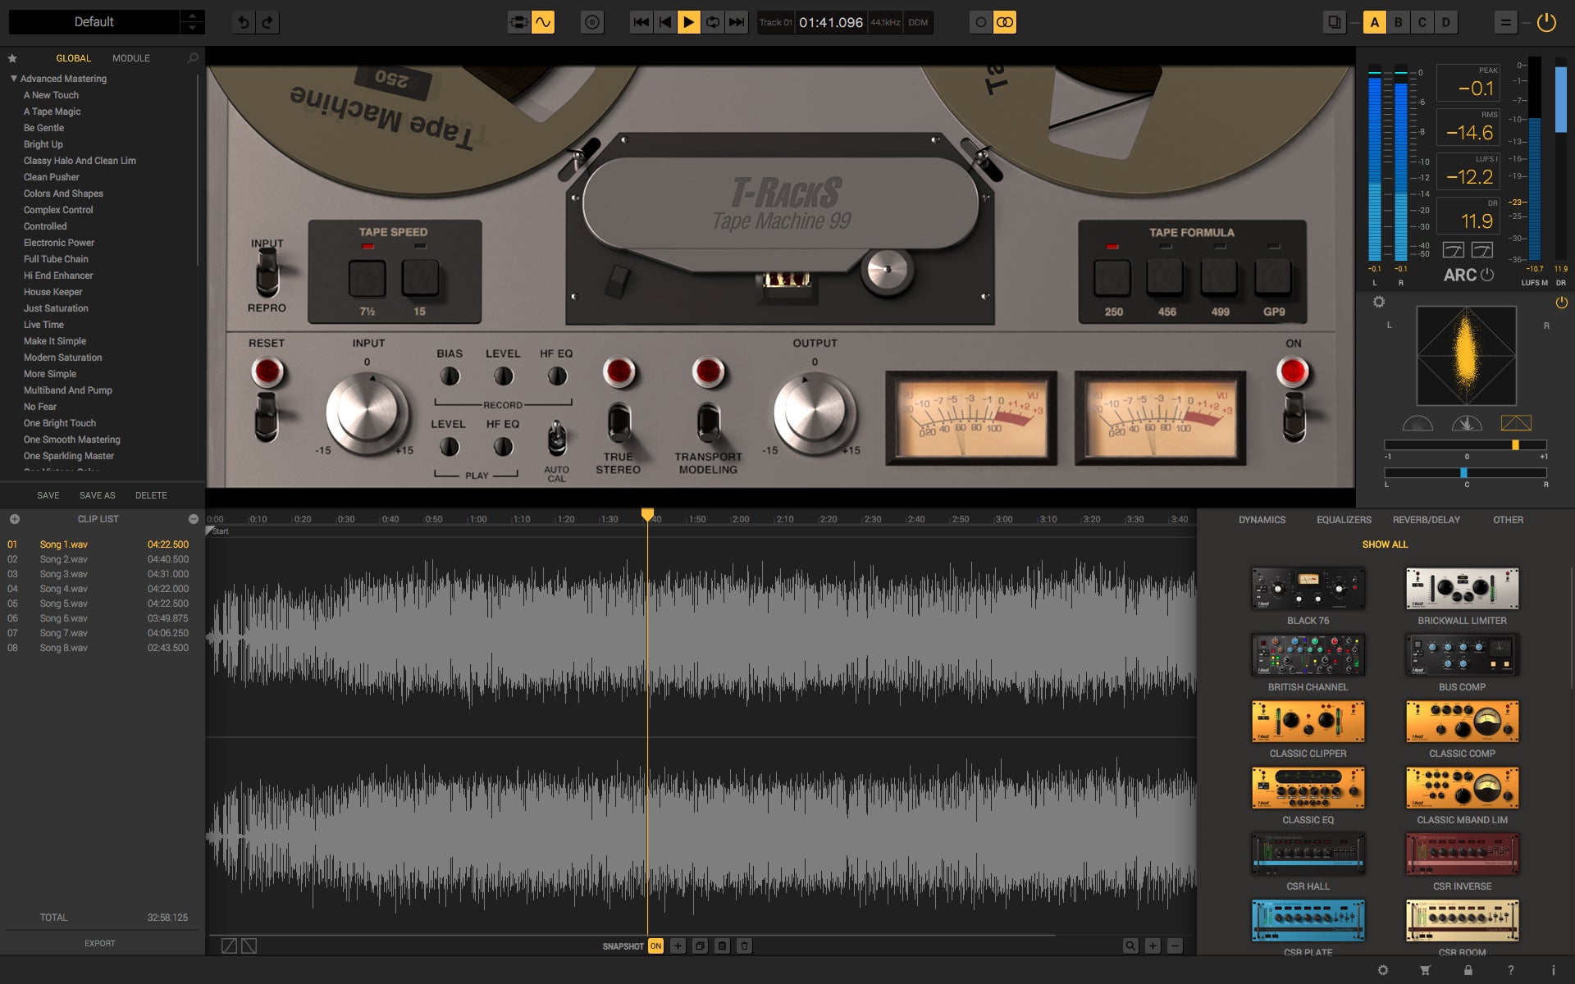
Task: Expand the Clip List collapse control
Action: (x=194, y=518)
